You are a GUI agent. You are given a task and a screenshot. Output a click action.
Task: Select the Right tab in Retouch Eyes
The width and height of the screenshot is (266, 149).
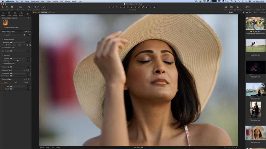26,82
